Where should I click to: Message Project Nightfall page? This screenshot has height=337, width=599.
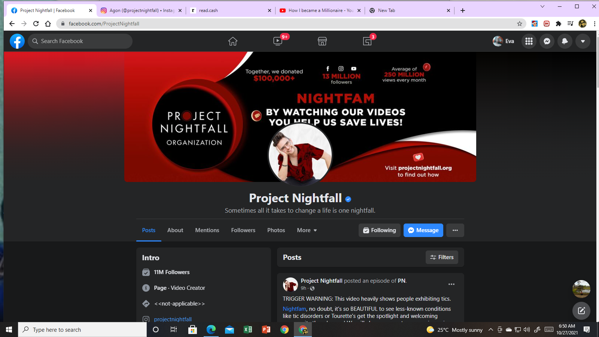[x=423, y=230]
